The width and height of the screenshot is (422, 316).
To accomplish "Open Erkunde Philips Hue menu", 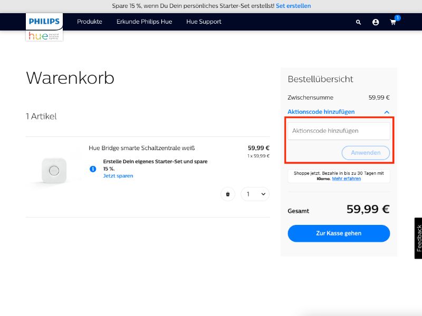I will [x=144, y=22].
